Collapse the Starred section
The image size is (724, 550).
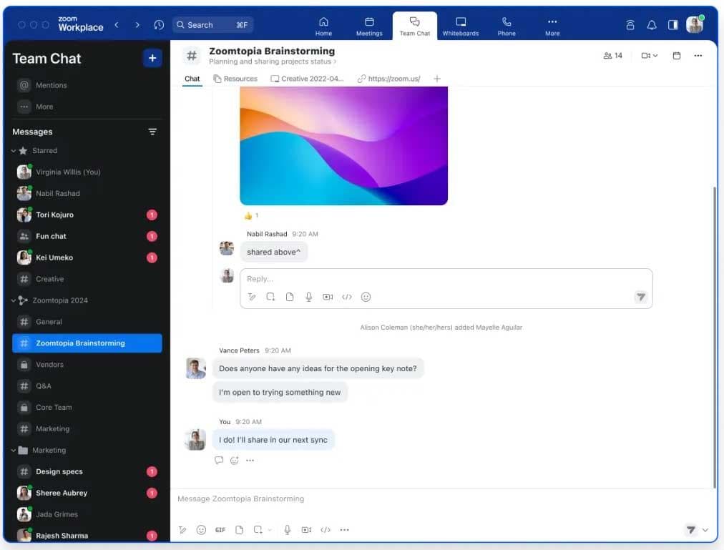click(x=14, y=150)
